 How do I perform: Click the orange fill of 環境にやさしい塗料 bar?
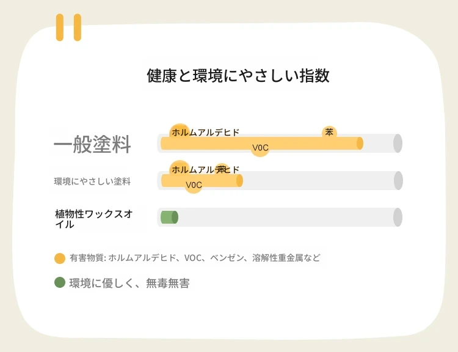click(x=202, y=180)
